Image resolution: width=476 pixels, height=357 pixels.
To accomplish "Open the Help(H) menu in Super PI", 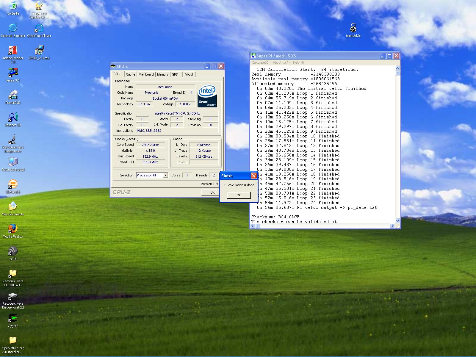I will 298,62.
